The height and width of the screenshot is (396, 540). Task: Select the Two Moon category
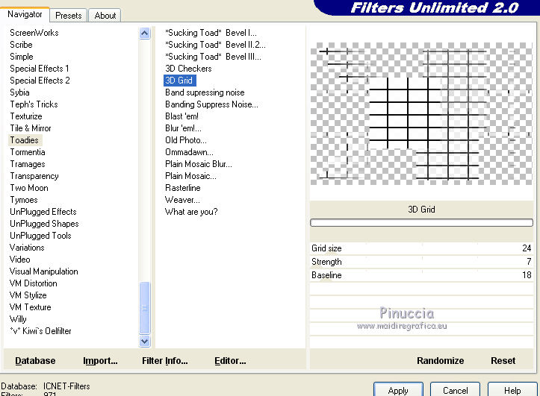[29, 188]
